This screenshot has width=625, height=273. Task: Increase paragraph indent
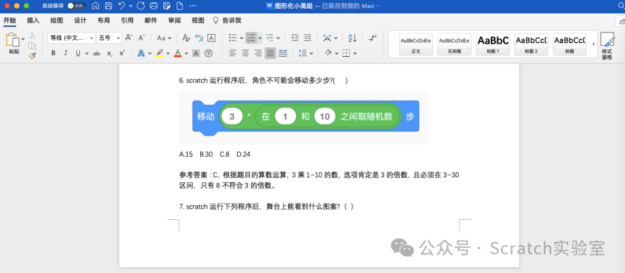pos(307,38)
